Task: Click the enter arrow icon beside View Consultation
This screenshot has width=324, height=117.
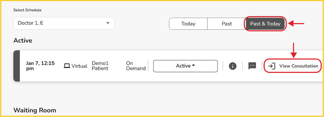Action: click(x=272, y=66)
